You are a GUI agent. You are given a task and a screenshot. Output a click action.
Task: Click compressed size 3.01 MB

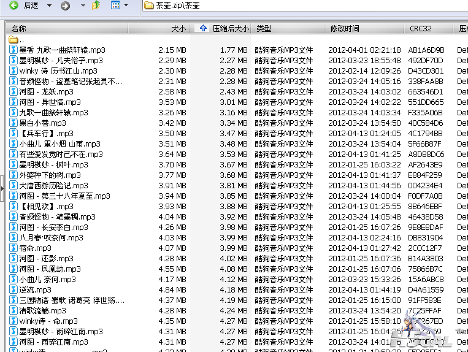234,102
